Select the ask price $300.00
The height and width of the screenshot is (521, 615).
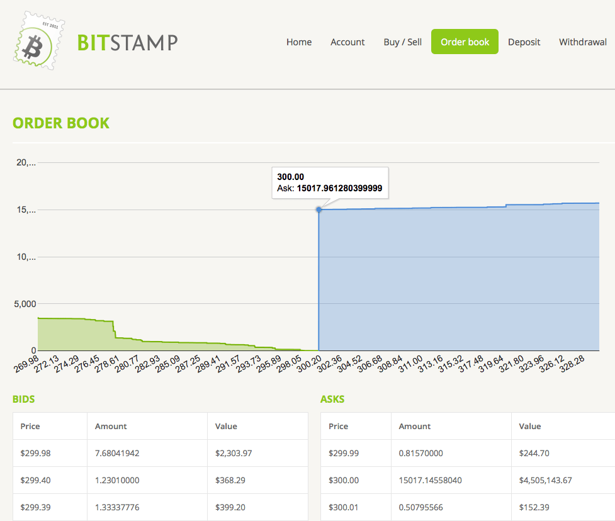click(344, 480)
